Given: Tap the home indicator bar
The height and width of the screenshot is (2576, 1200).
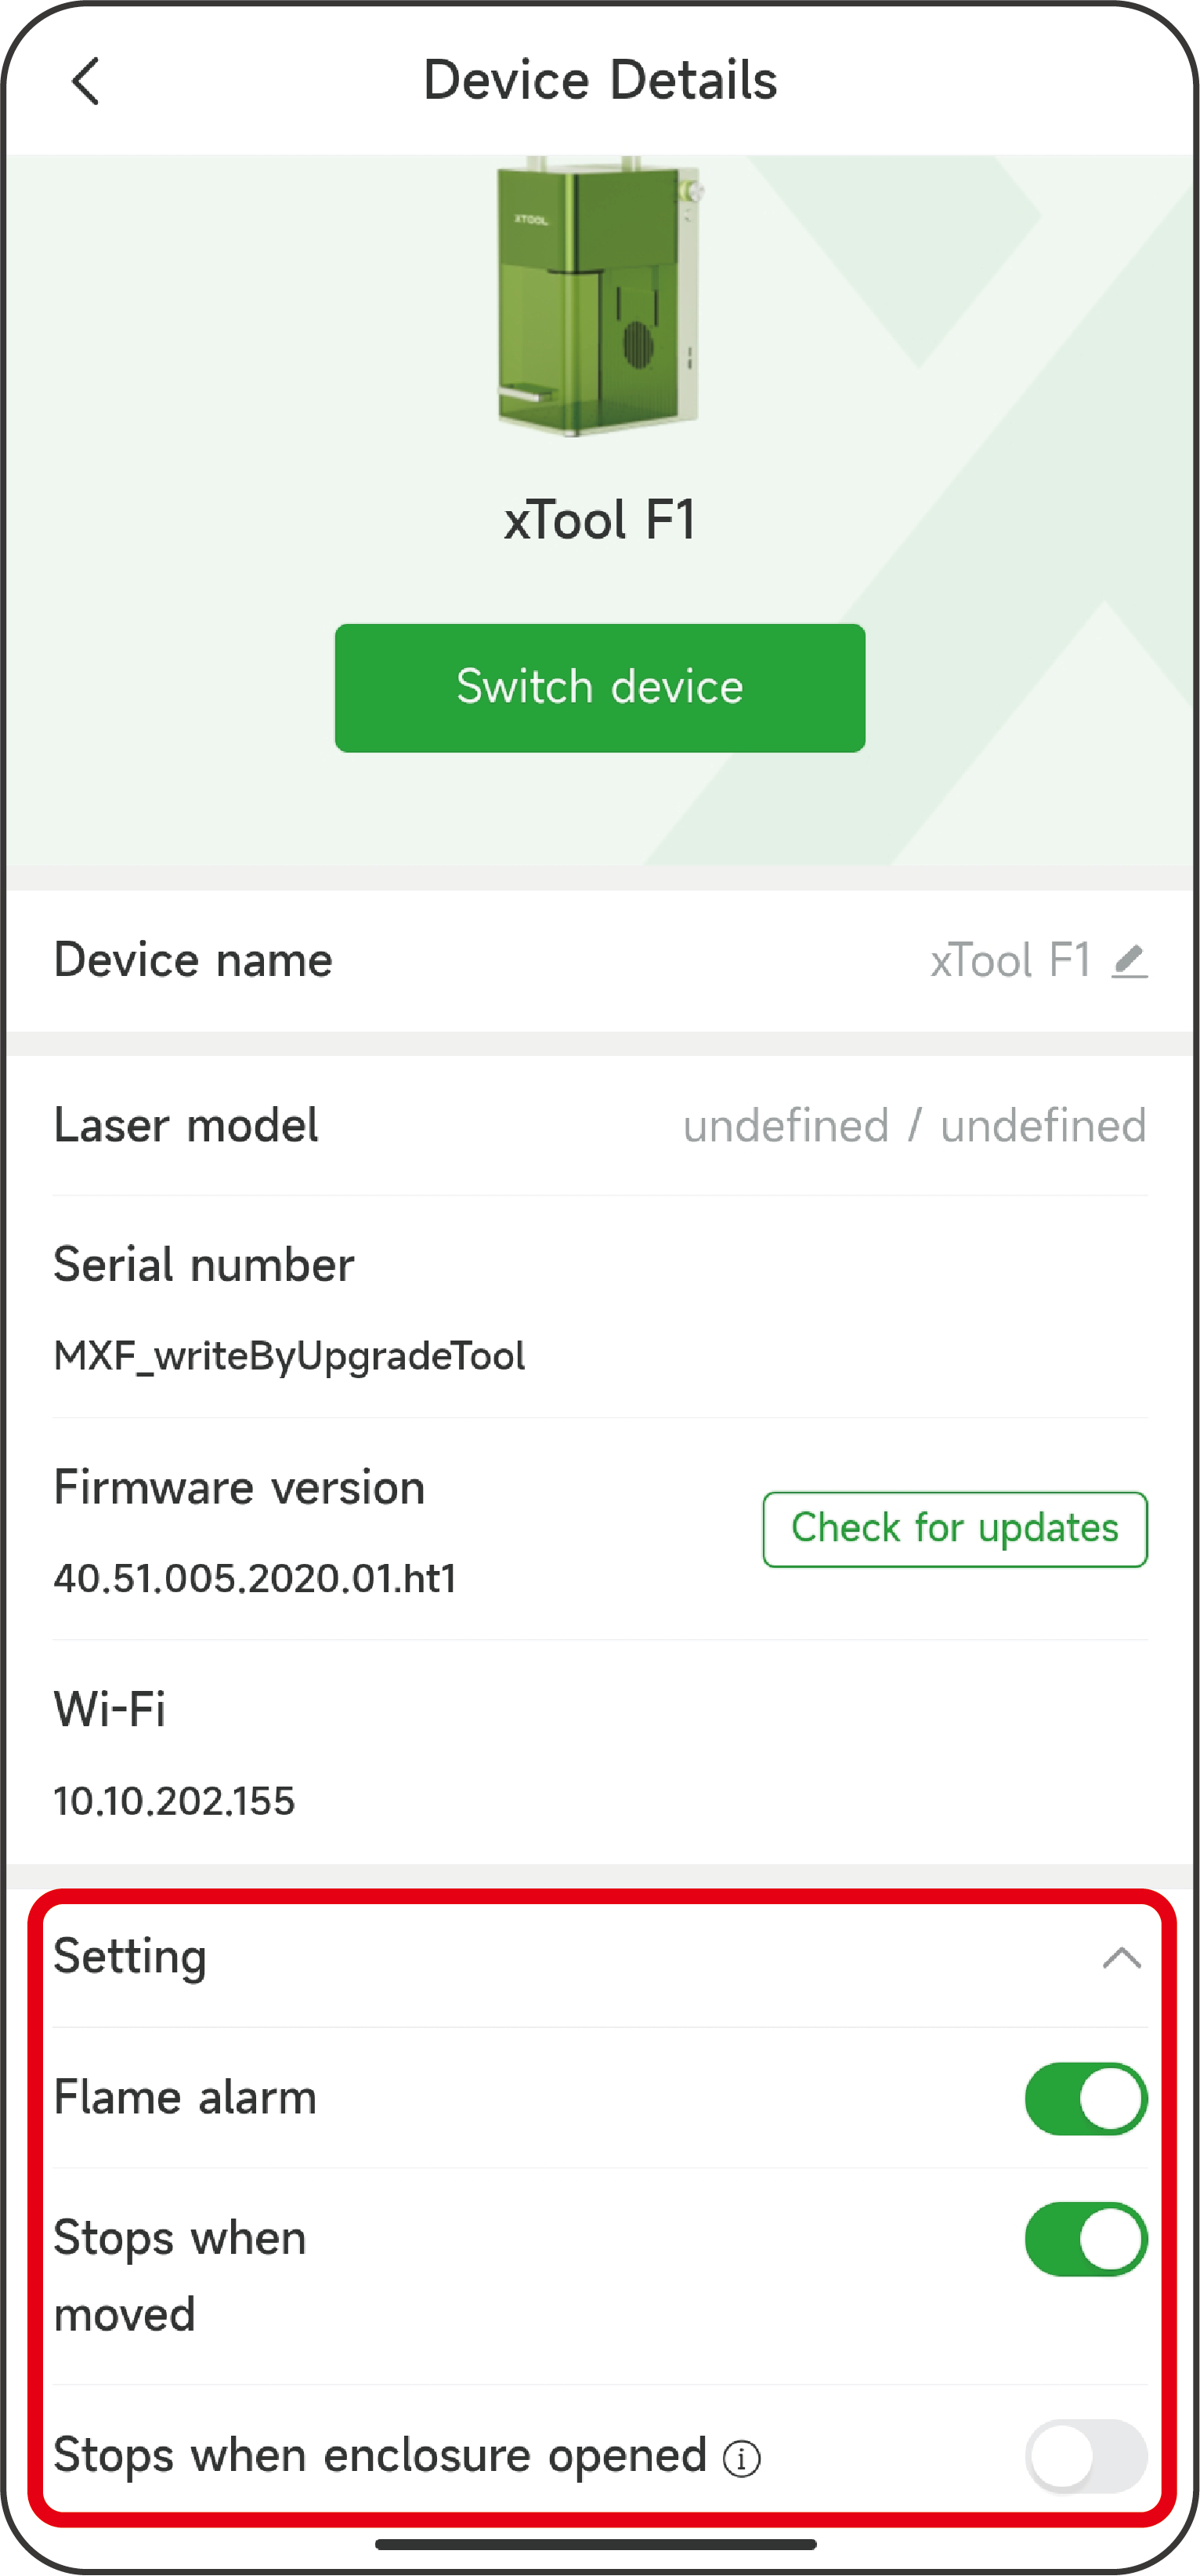Looking at the screenshot, I should 599,2546.
